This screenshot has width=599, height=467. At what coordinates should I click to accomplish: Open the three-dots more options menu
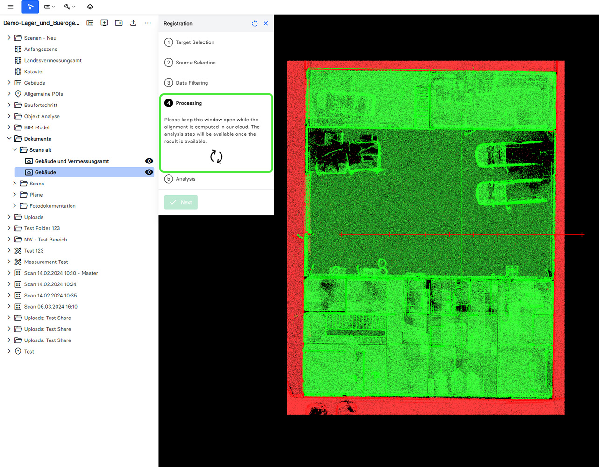(x=148, y=23)
